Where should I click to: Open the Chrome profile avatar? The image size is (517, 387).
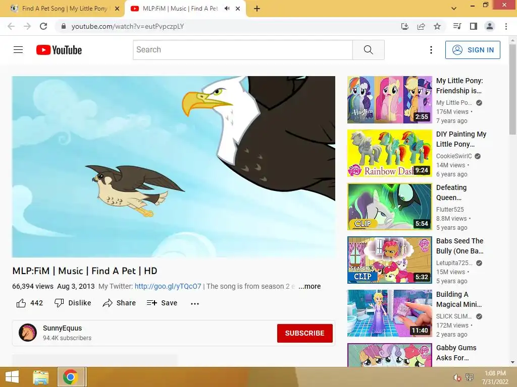[490, 26]
